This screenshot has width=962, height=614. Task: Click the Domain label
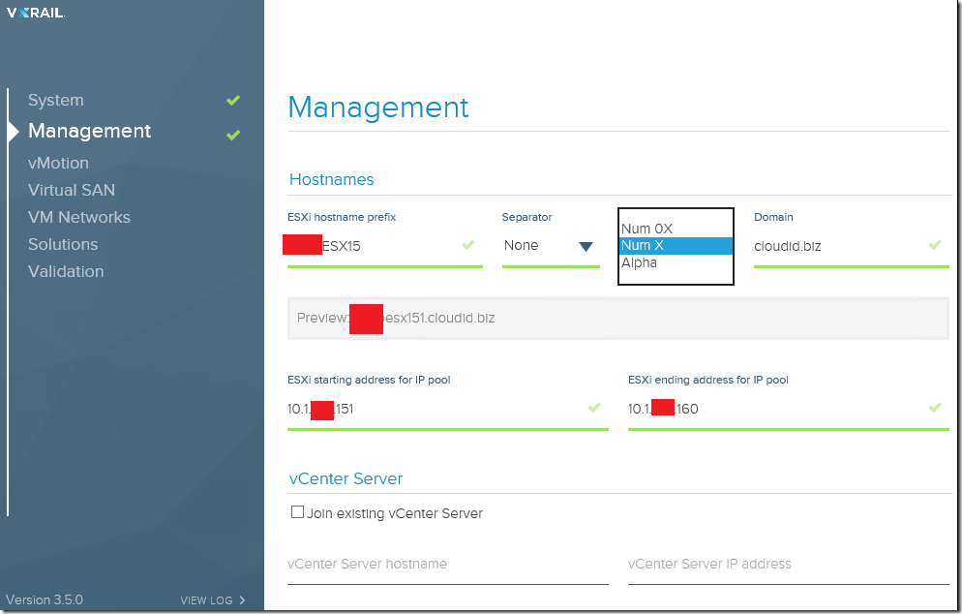coord(773,217)
